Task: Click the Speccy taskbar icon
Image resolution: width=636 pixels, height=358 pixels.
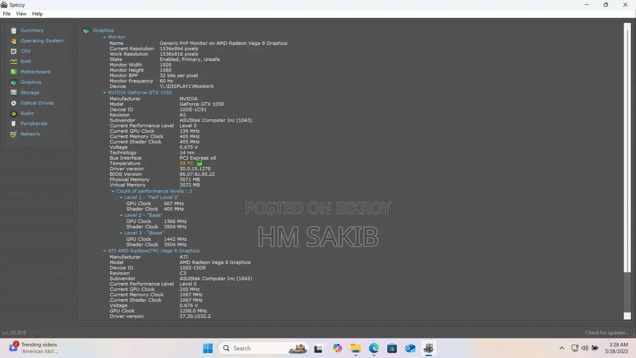Action: [429, 348]
